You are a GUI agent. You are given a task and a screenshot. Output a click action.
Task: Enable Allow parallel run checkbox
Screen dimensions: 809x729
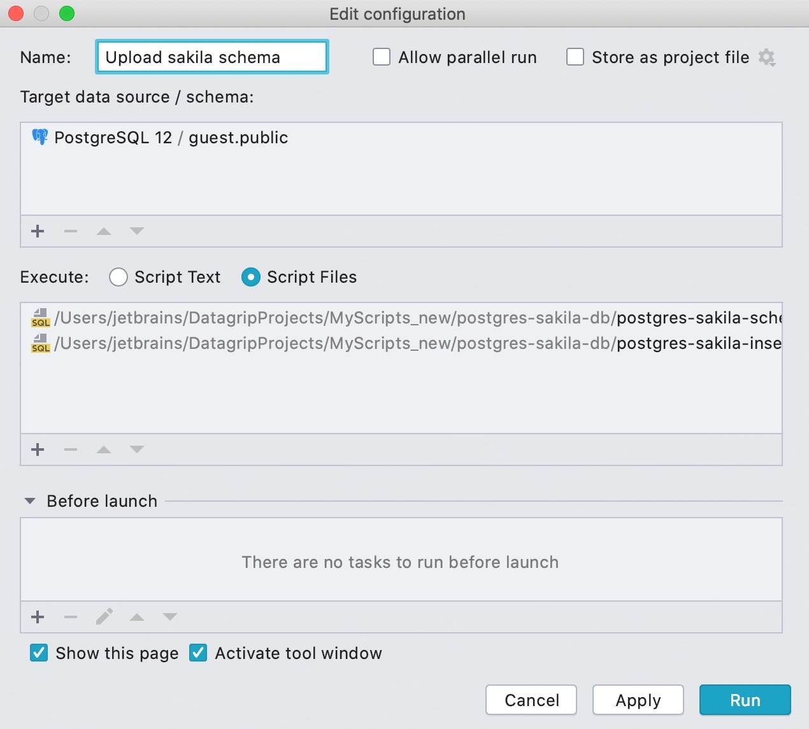[382, 57]
